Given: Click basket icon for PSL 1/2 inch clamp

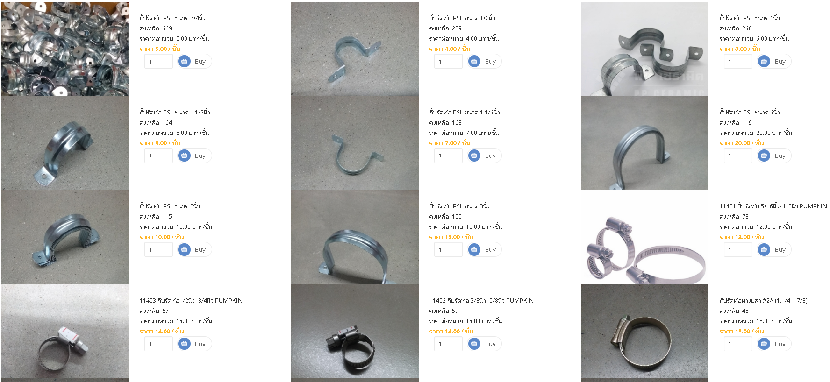Looking at the screenshot, I should point(474,61).
